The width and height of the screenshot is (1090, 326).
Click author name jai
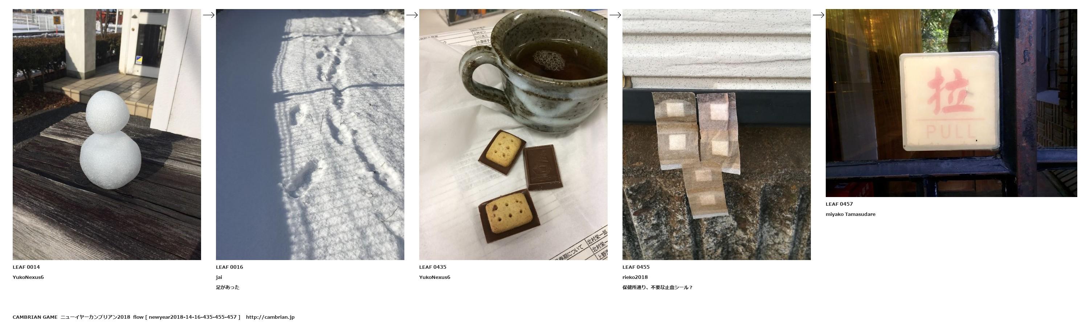pyautogui.click(x=219, y=277)
